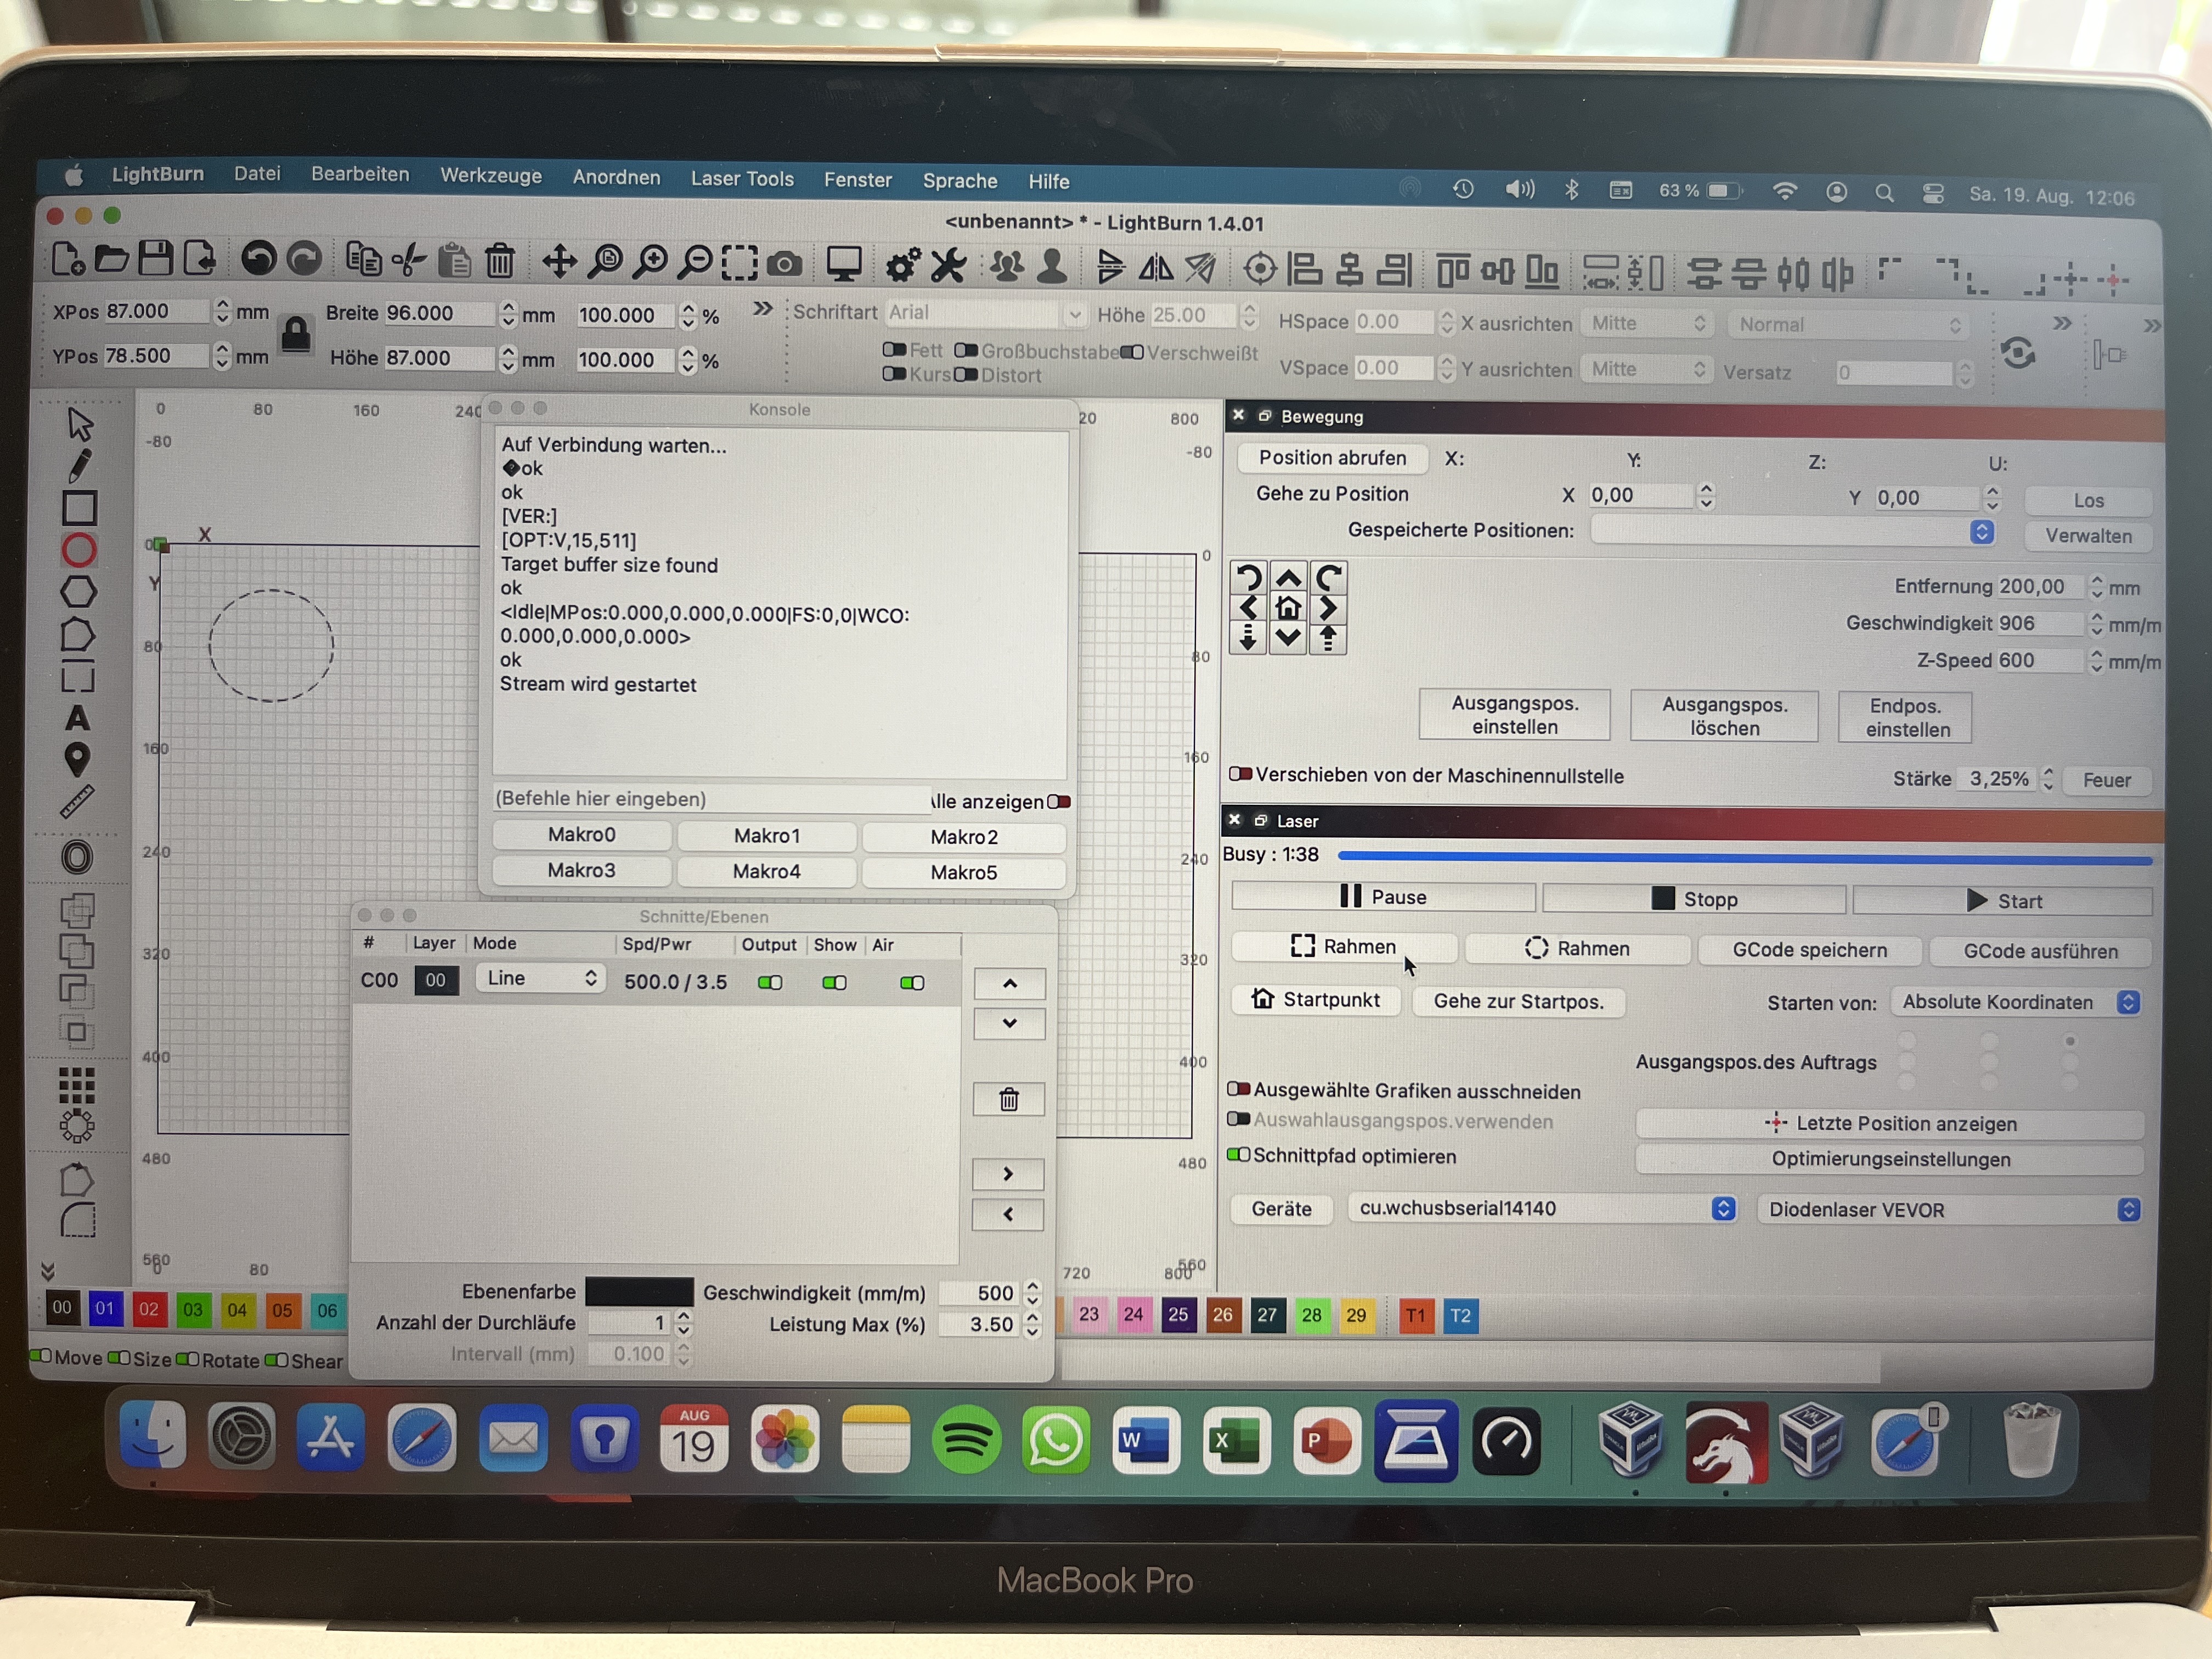Click the Stopp button

1694,899
